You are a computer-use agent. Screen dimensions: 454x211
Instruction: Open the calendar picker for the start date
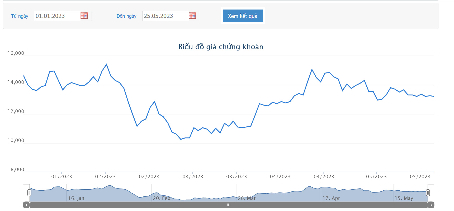tap(84, 16)
